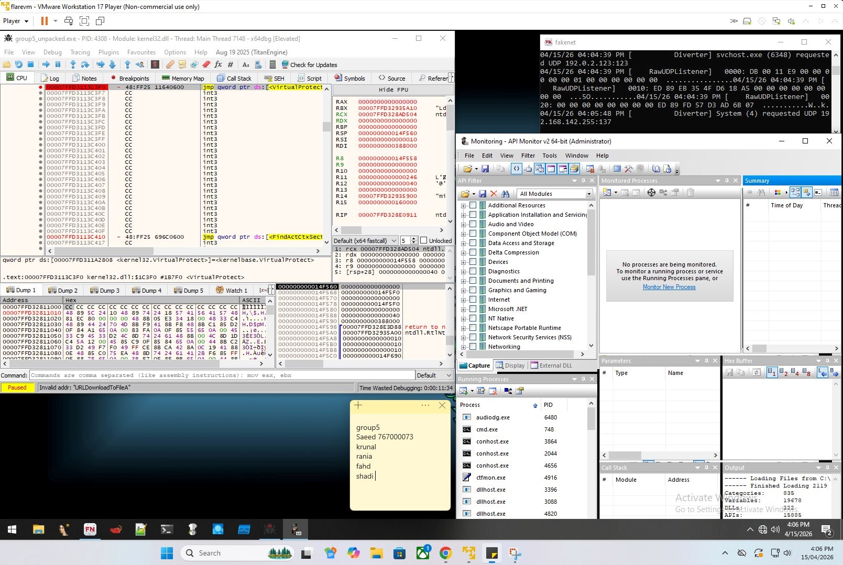Open the All Modules dropdown

(x=589, y=194)
